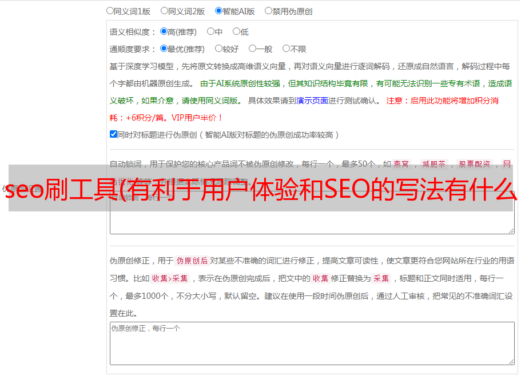
Task: Click inside the 伪原创修正 textarea
Action: [312, 343]
